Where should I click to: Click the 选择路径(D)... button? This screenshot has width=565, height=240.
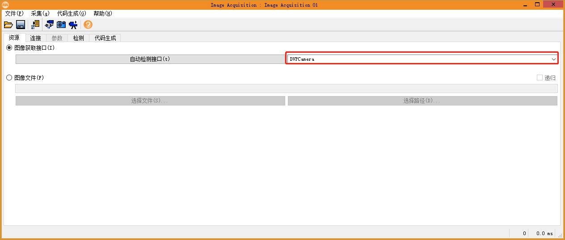click(422, 101)
